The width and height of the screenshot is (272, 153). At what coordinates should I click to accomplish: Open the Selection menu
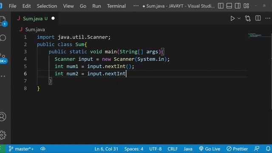[47, 6]
